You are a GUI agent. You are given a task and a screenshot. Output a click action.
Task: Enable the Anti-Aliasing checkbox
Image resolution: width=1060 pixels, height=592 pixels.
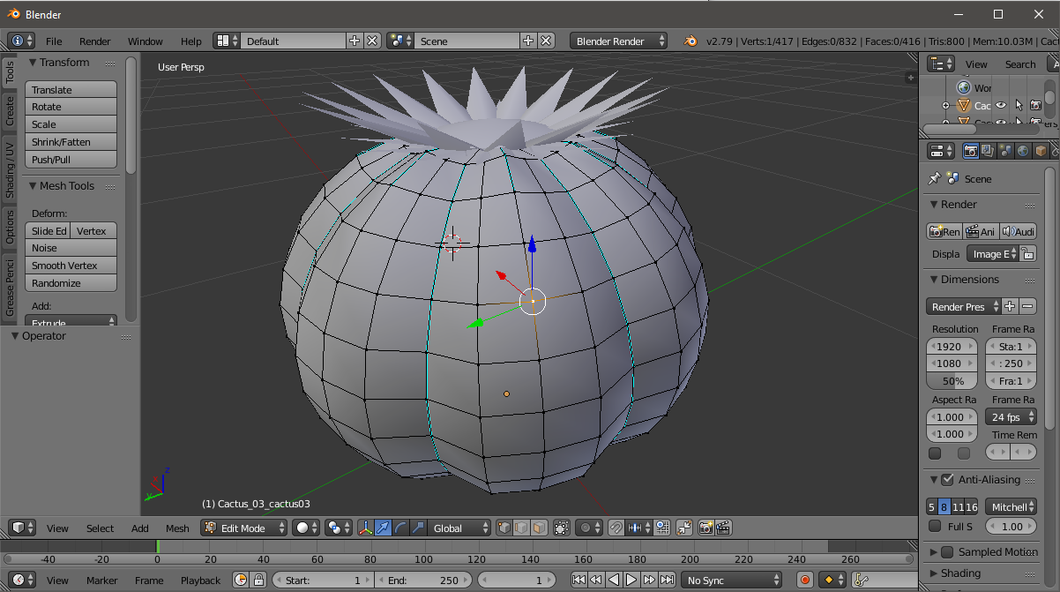click(947, 480)
